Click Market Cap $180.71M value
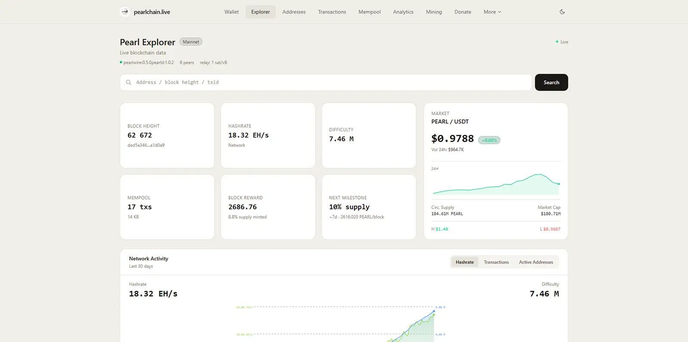The height and width of the screenshot is (342, 688). click(550, 214)
